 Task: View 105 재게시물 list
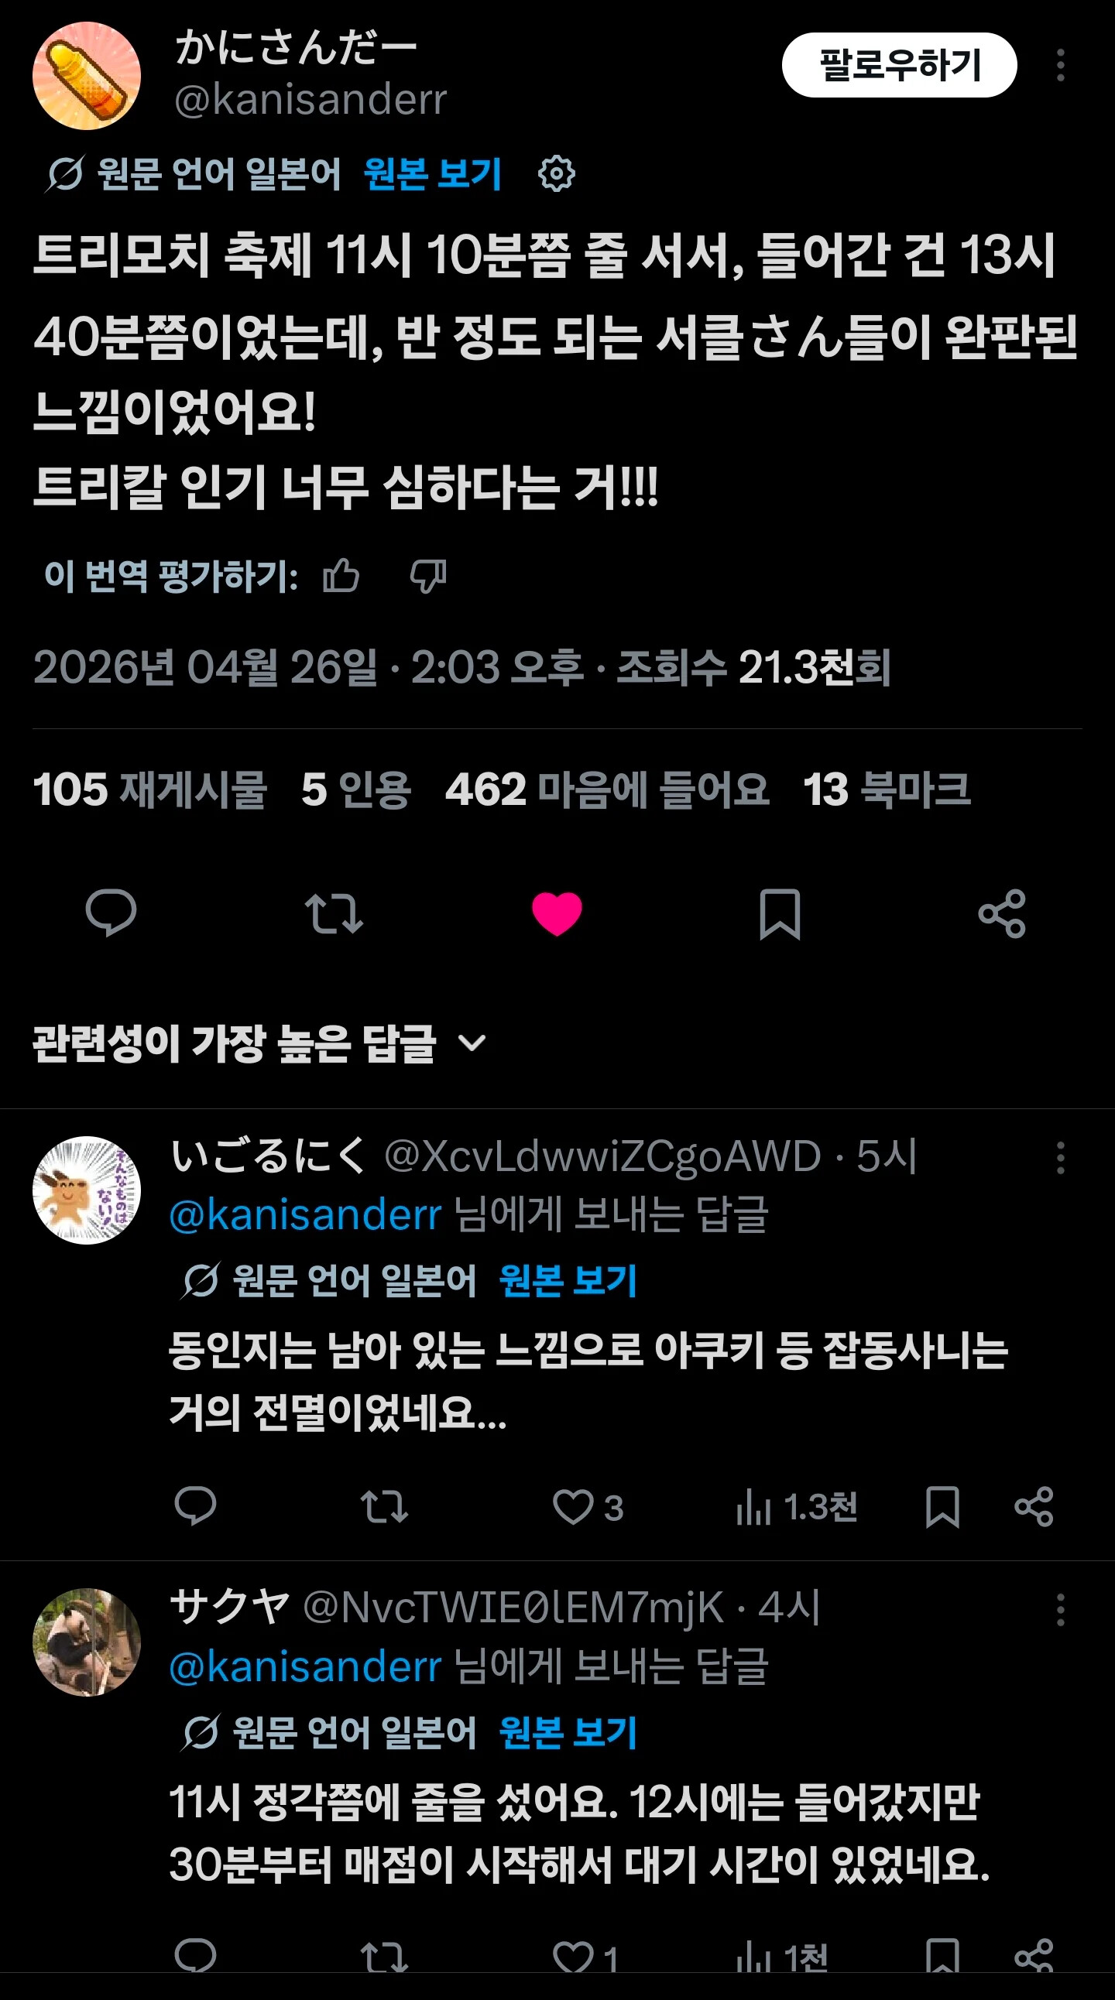(150, 789)
